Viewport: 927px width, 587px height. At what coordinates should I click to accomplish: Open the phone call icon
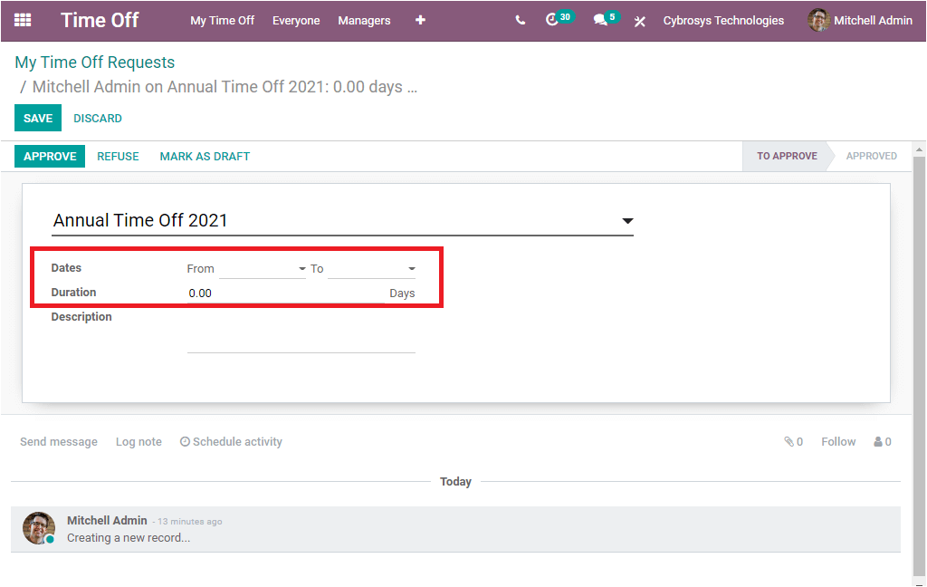pyautogui.click(x=521, y=20)
